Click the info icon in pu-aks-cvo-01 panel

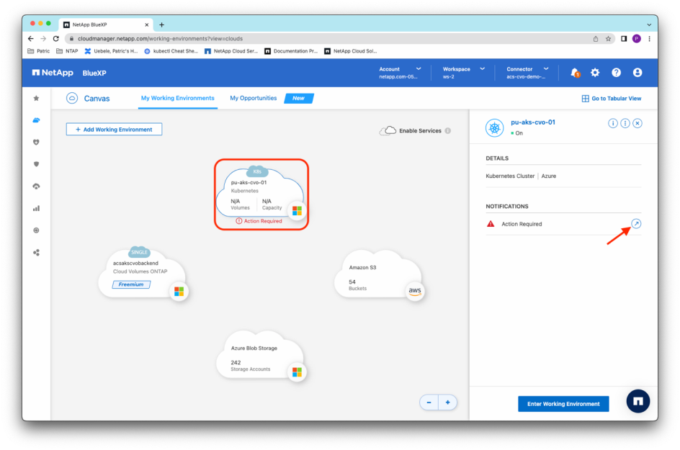613,123
